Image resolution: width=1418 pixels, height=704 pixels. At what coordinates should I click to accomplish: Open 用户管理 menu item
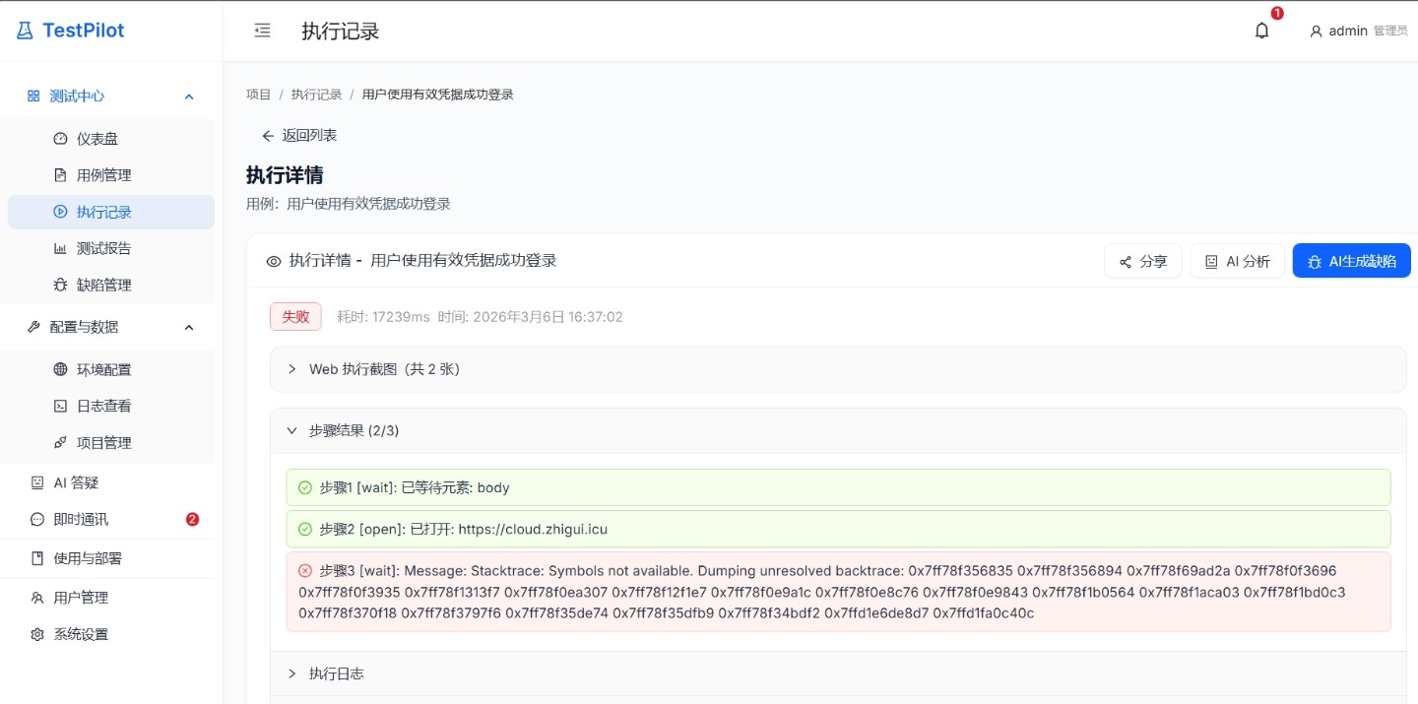(x=111, y=598)
